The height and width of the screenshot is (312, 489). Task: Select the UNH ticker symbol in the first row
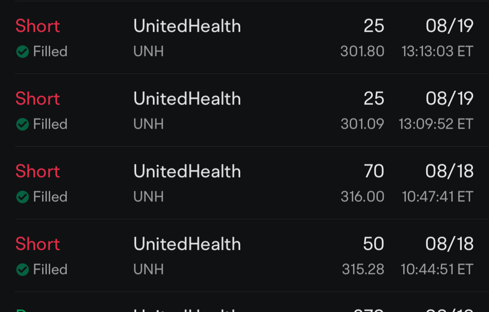[148, 51]
